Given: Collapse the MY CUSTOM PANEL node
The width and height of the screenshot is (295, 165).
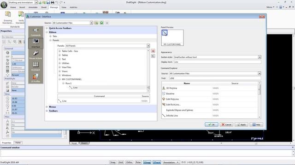Looking at the screenshot, I should pyautogui.click(x=59, y=79).
